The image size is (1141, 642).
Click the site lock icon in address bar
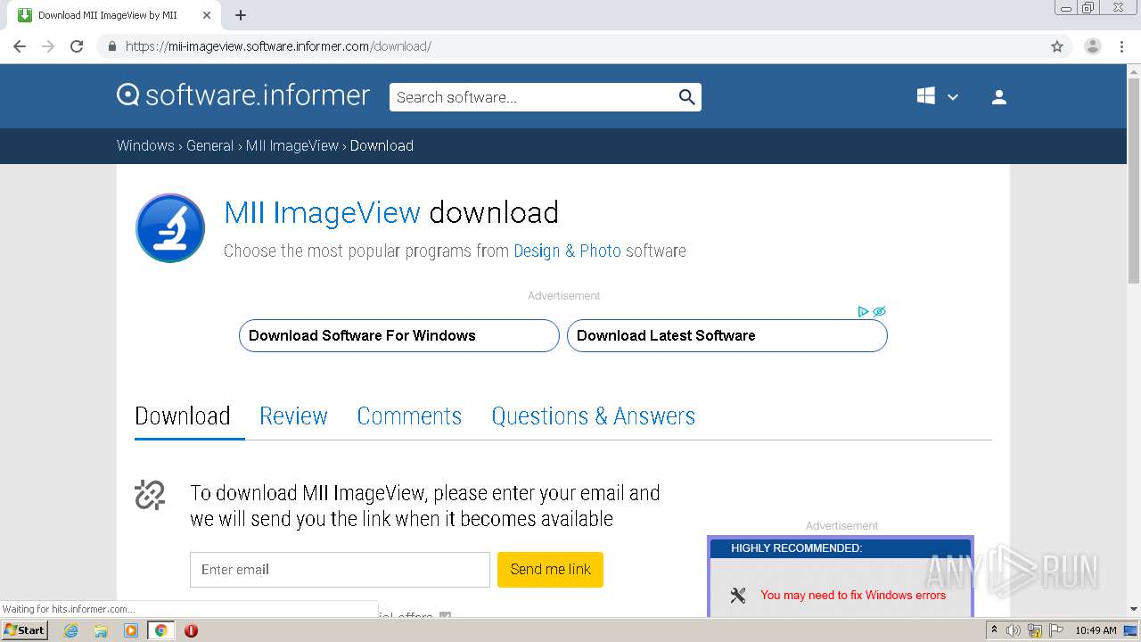(111, 46)
